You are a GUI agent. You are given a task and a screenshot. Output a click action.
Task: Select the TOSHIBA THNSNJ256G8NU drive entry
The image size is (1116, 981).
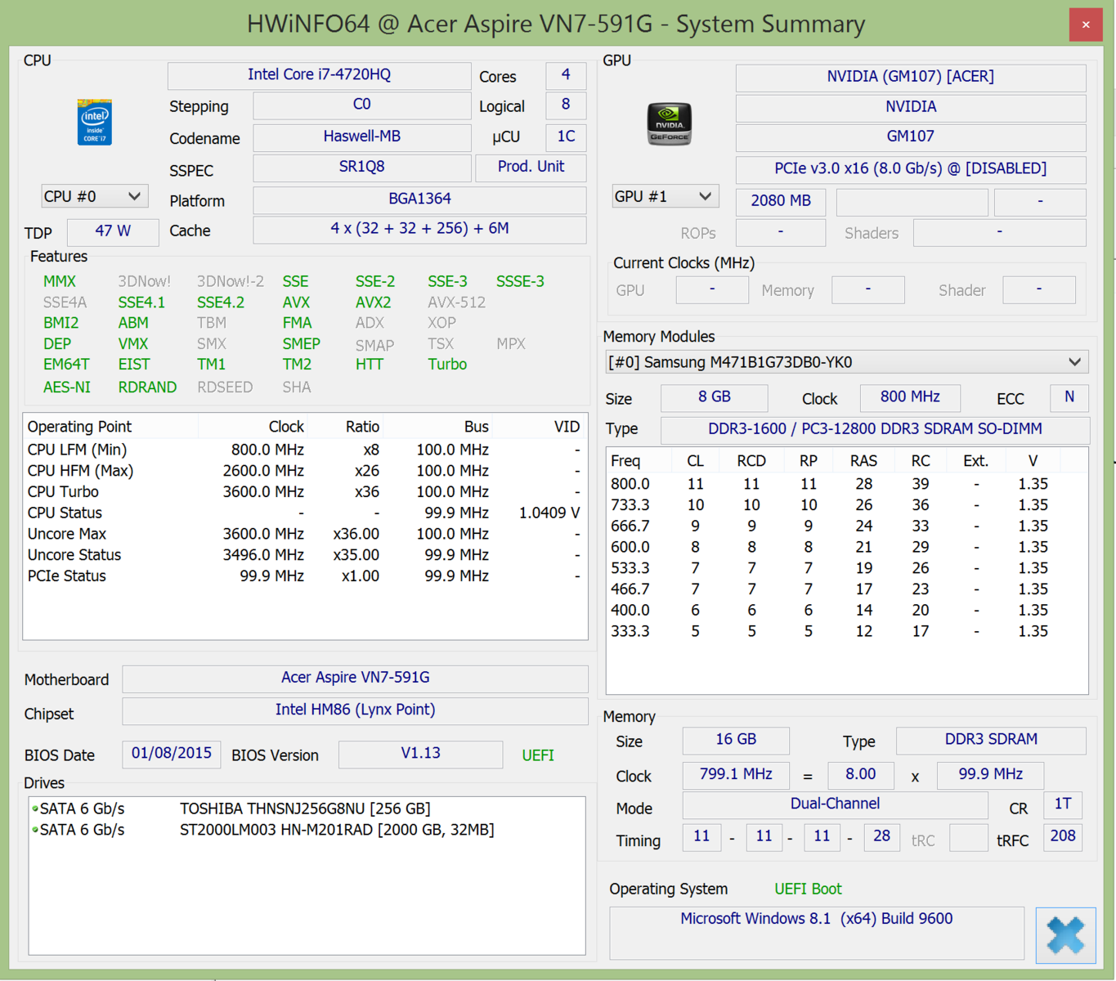click(304, 809)
